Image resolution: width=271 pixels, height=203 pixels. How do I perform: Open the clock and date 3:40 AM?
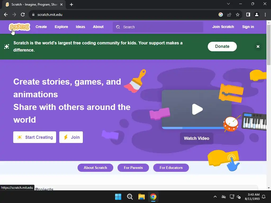tap(252, 197)
